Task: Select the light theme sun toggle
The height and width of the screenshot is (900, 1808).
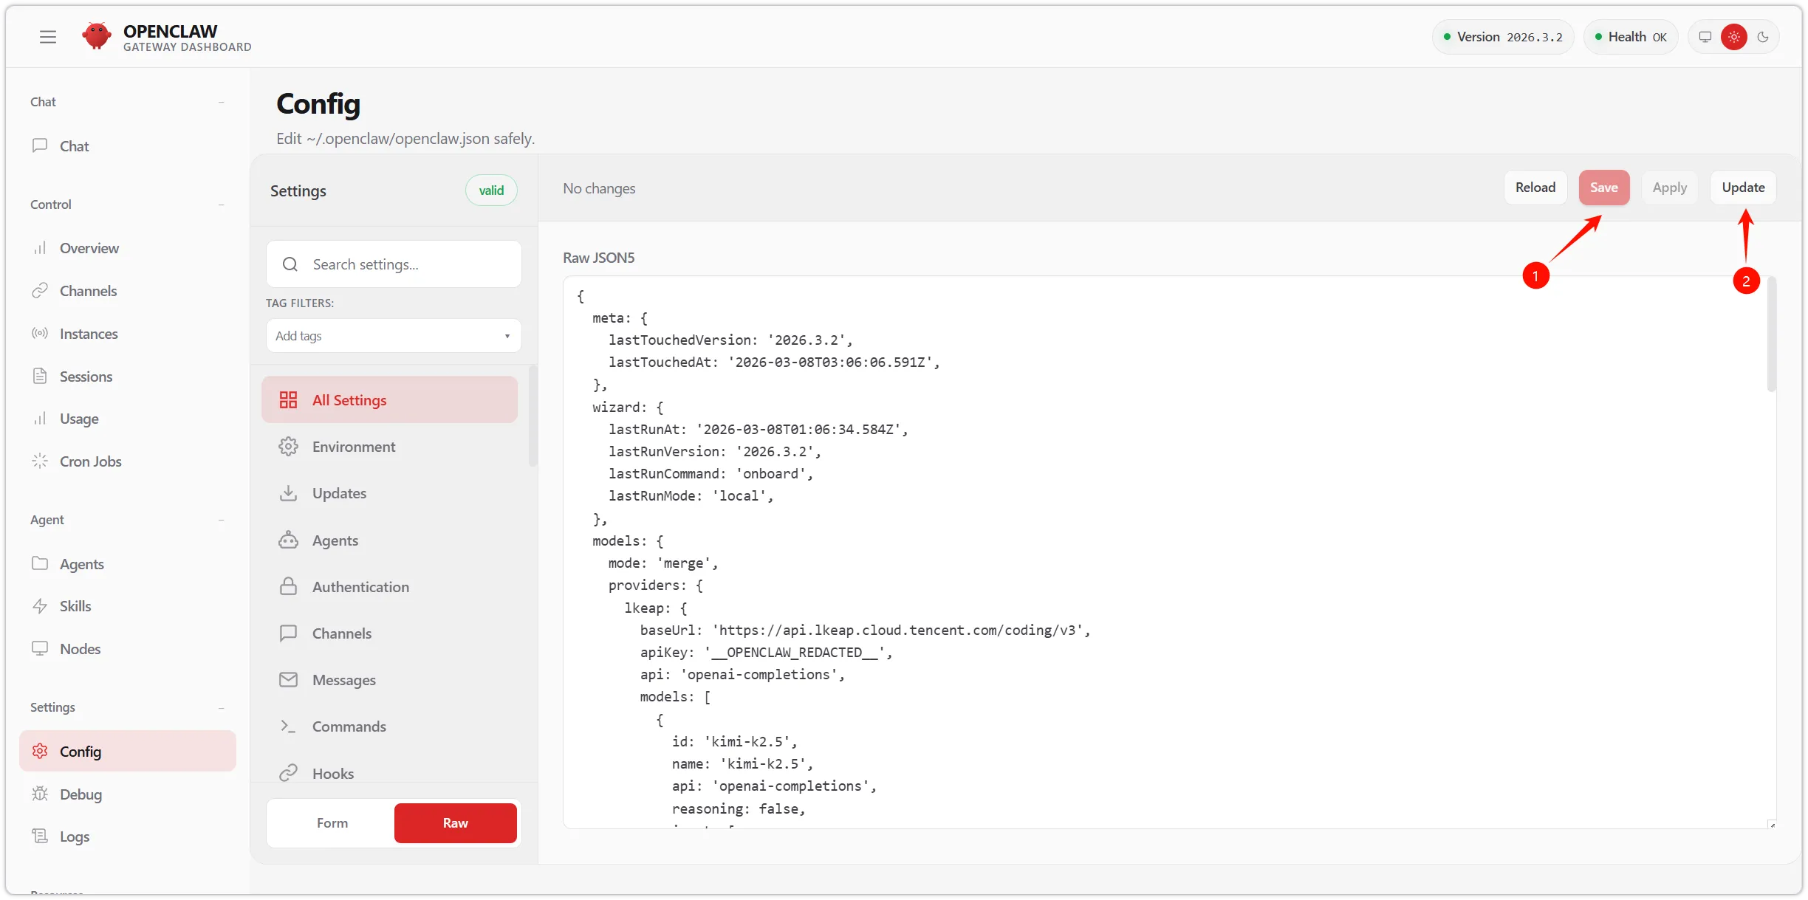Action: click(1734, 37)
